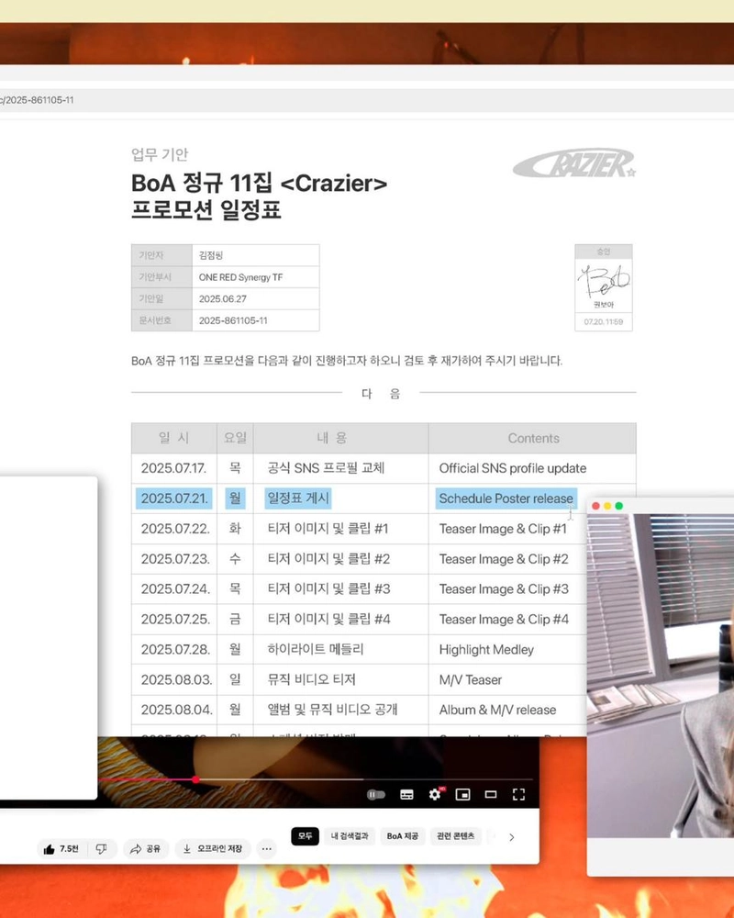Viewport: 734px width, 918px height.
Task: Select the highlighted '일정표 게시' cell
Action: [x=298, y=498]
